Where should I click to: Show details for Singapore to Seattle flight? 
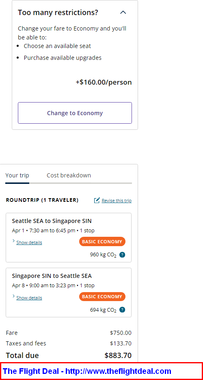(x=29, y=298)
